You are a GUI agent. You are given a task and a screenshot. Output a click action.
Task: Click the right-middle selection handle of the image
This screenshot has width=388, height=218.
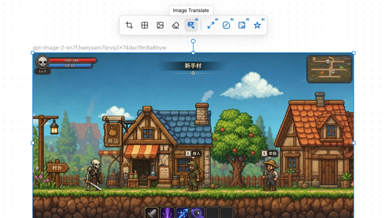pyautogui.click(x=354, y=143)
